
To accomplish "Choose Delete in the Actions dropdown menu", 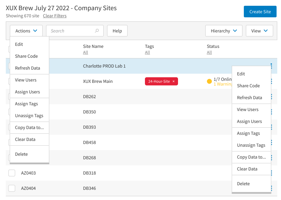I will 30,154.
